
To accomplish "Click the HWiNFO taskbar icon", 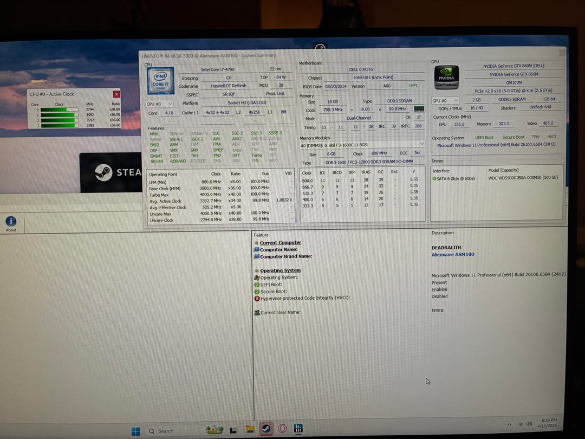I will pyautogui.click(x=298, y=429).
